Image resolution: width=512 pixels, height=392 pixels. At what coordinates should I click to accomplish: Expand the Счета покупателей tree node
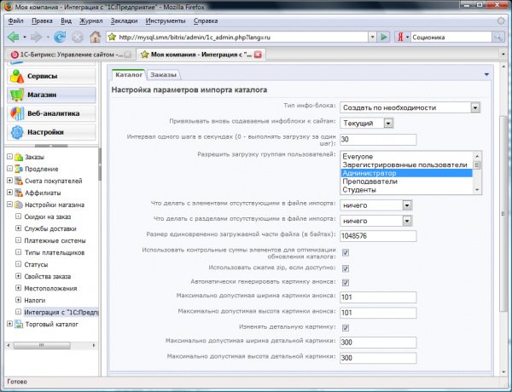pyautogui.click(x=9, y=181)
